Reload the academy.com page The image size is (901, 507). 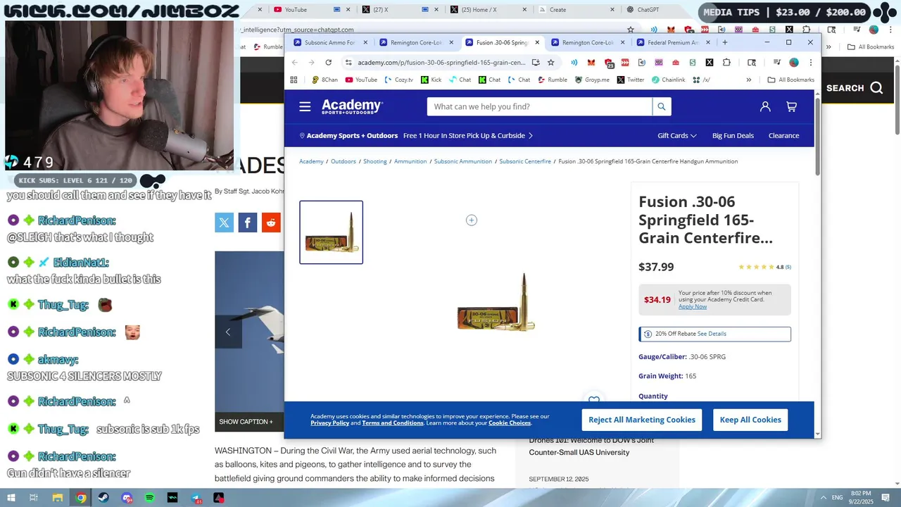(328, 62)
